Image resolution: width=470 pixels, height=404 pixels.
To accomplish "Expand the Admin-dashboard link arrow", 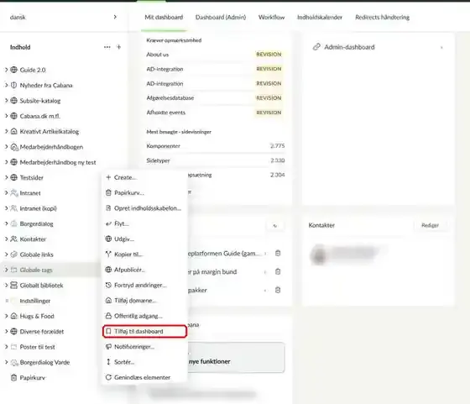I will 441,47.
